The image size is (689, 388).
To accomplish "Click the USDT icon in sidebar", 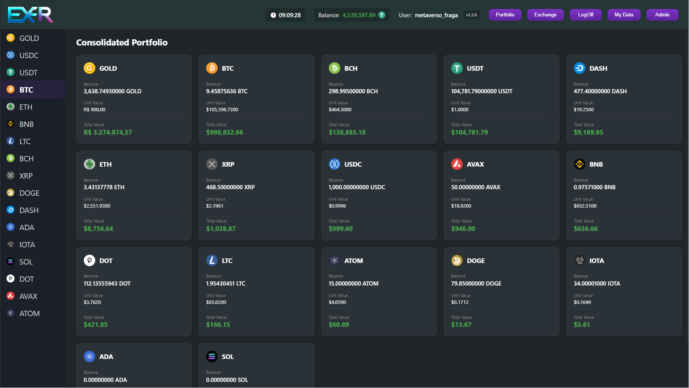I will 11,72.
